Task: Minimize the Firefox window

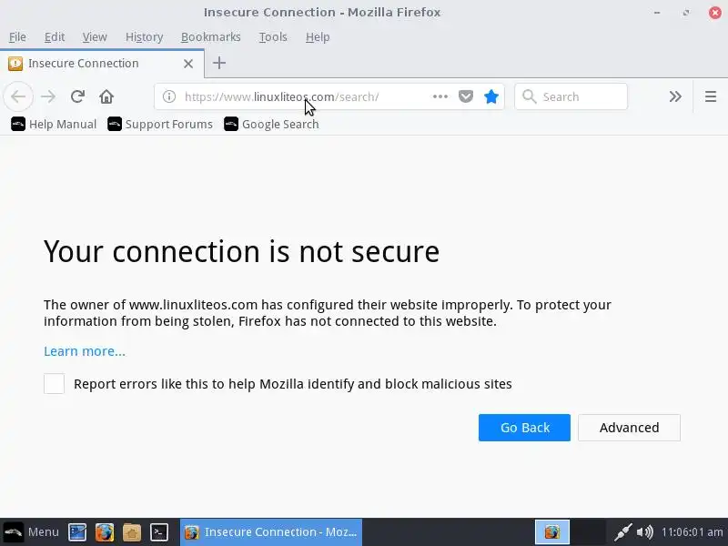Action: click(x=657, y=13)
